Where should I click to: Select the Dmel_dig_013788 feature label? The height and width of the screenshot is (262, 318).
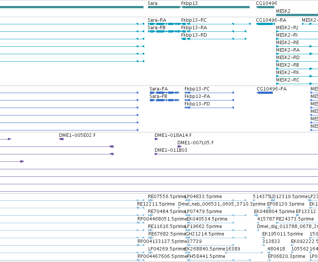coord(287,226)
